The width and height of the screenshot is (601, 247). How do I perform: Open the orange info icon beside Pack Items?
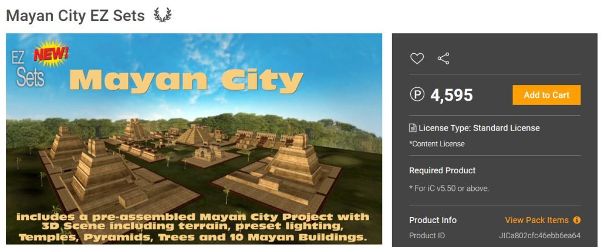576,220
